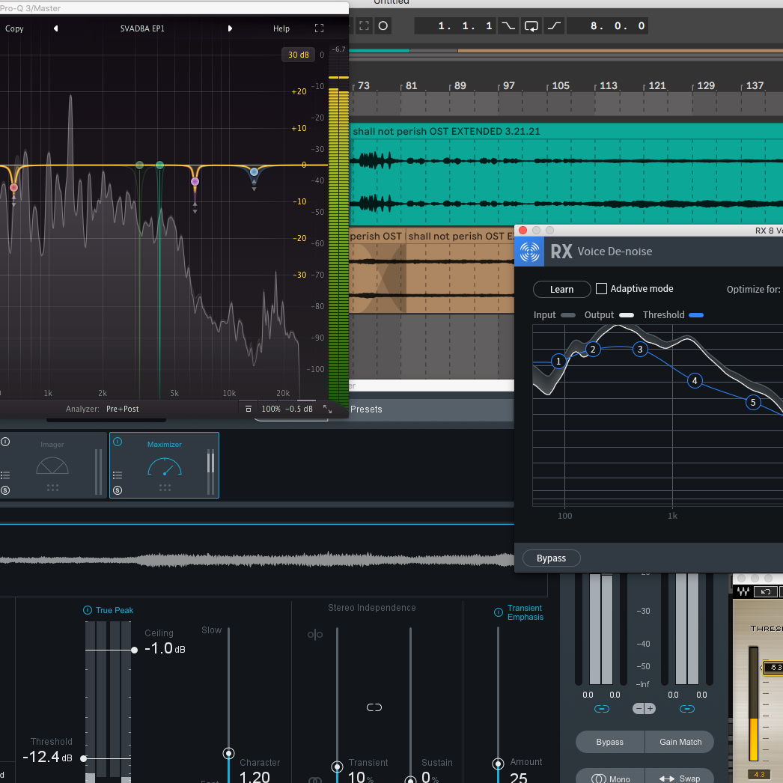
Task: Select the teal OST EXTENDED 3.21.21 clip
Action: pyautogui.click(x=566, y=174)
